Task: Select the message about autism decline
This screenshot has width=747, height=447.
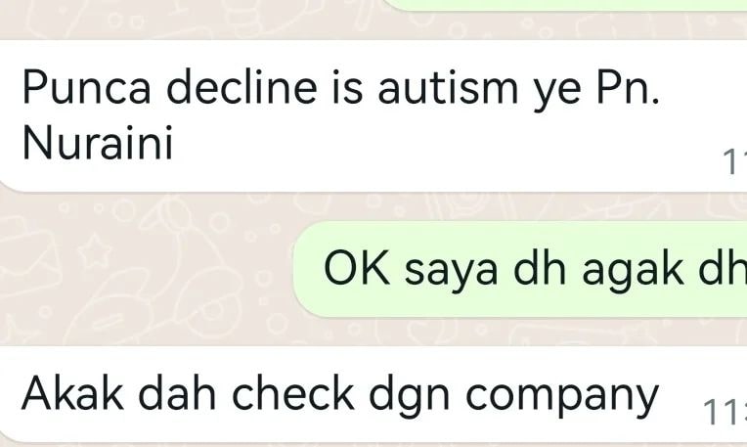Action: [373, 115]
